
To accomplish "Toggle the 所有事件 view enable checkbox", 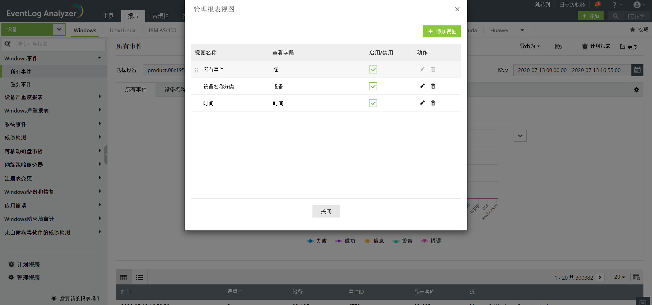I will point(373,70).
